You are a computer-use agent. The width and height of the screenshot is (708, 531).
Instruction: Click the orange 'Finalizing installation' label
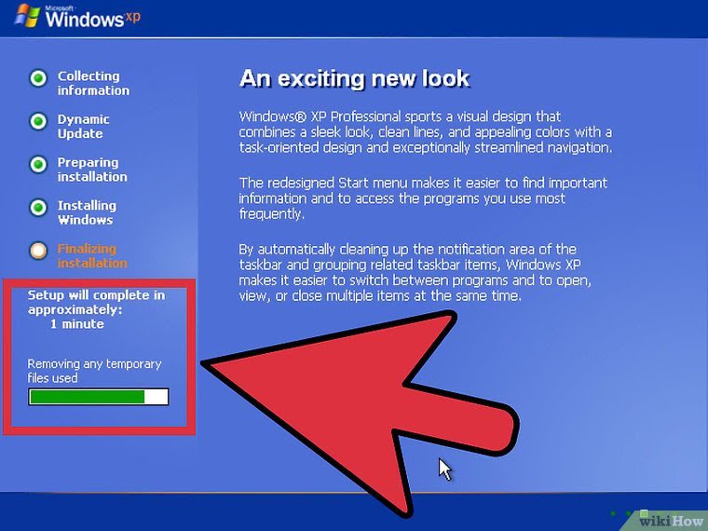(92, 255)
